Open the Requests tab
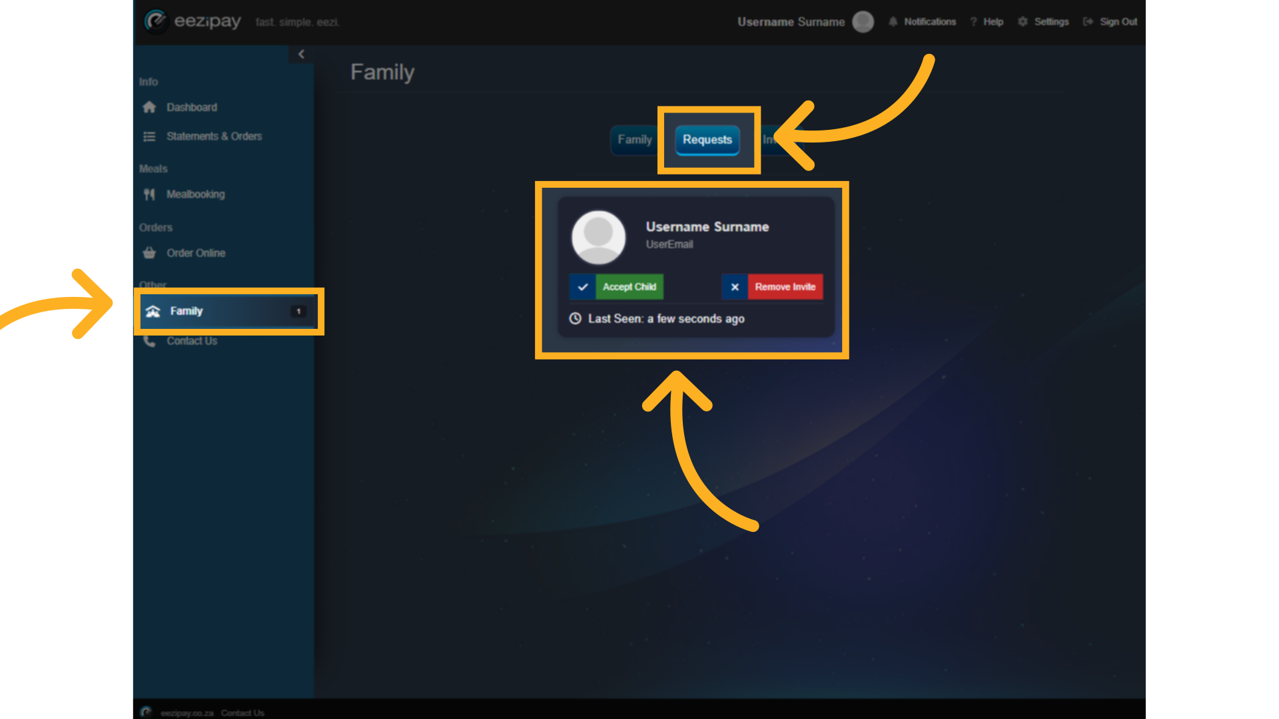The width and height of the screenshot is (1279, 719). (707, 140)
